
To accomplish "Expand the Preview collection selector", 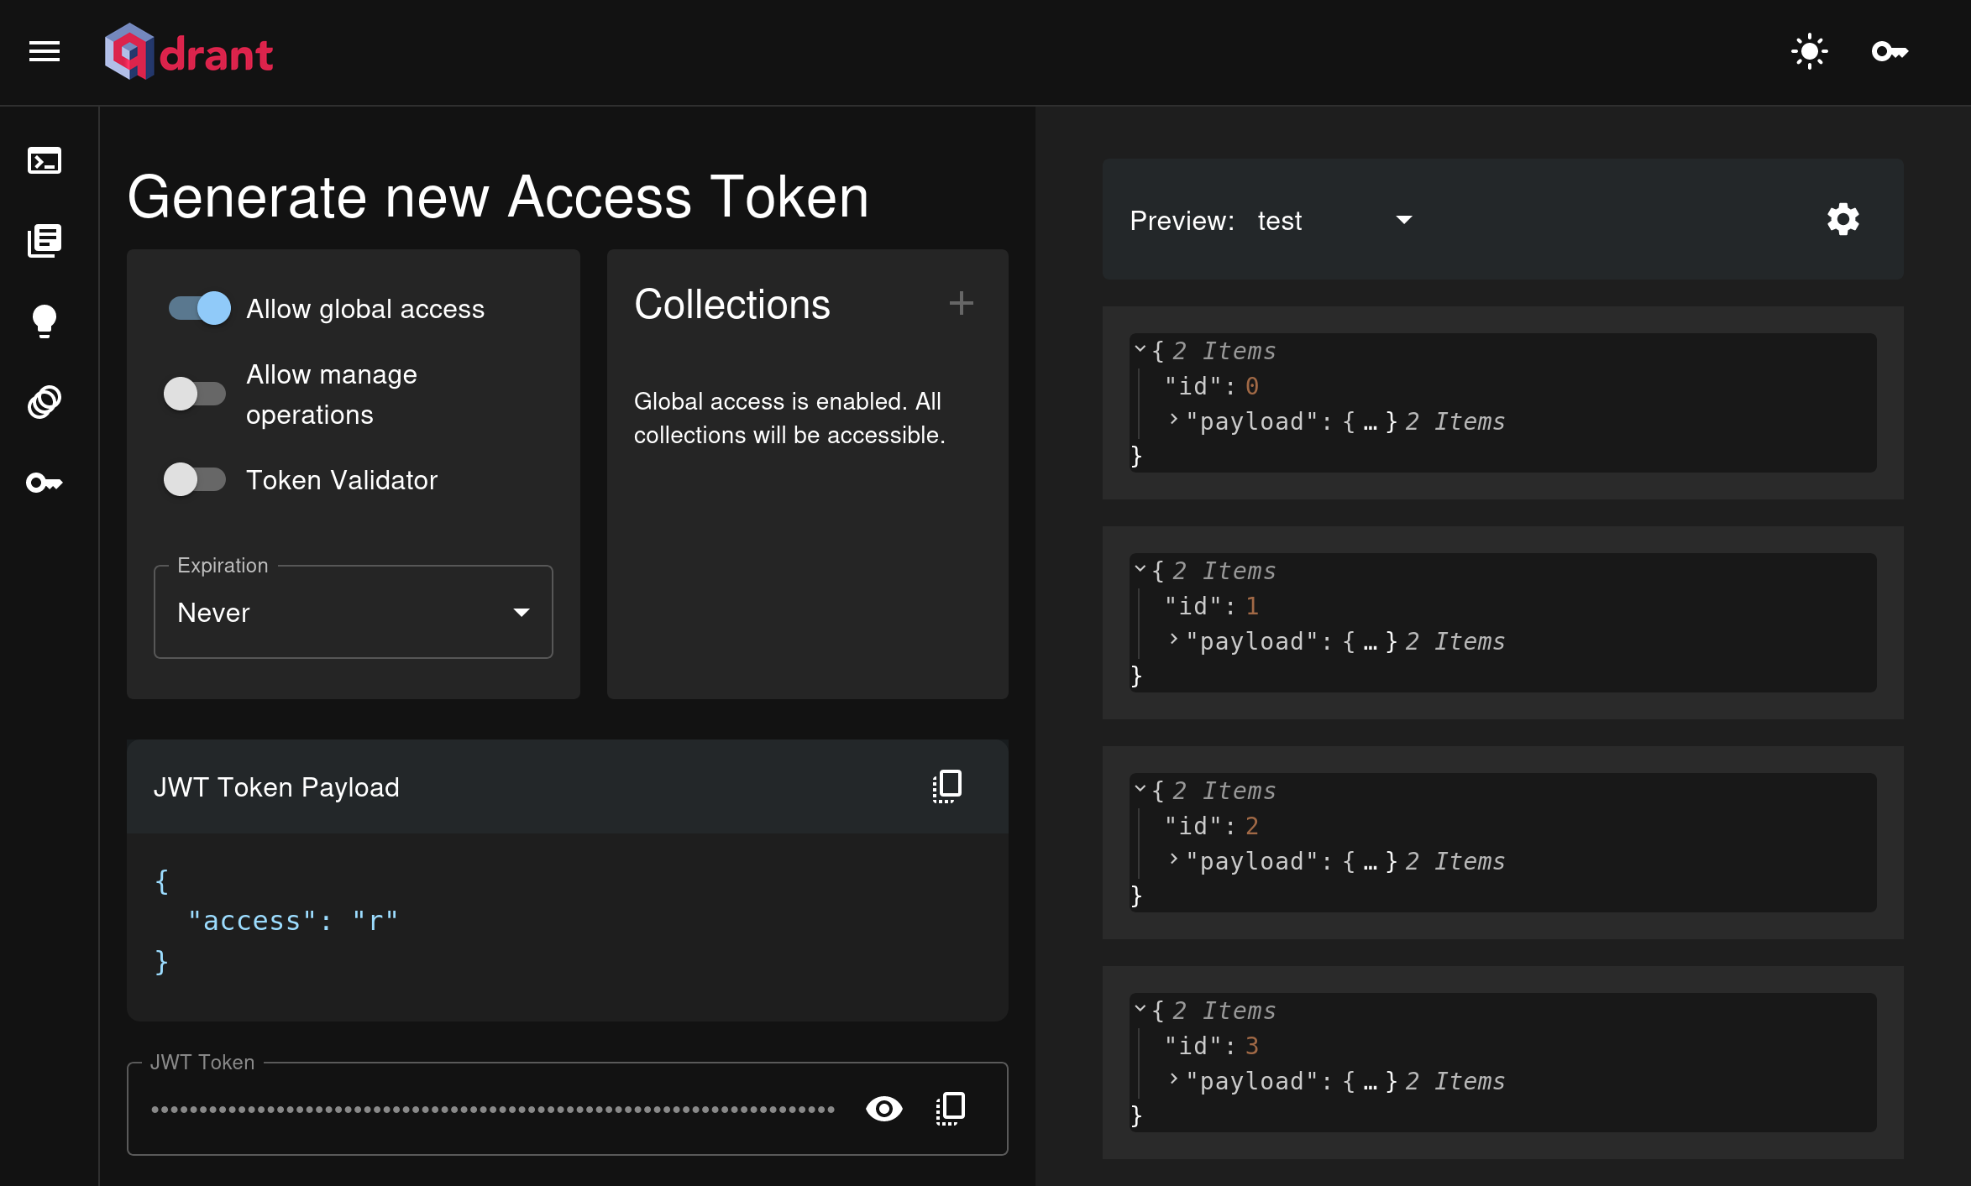I will coord(1332,219).
